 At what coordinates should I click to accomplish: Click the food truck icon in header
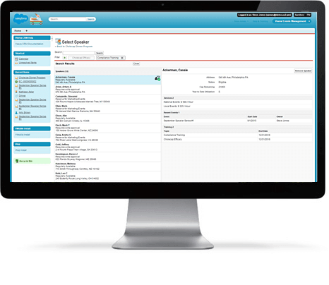[x=36, y=19]
